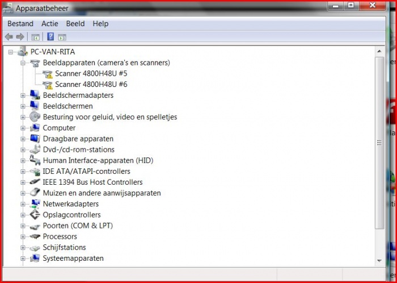Expand IEEE 1394 Bus Host Controllers node

[23, 182]
